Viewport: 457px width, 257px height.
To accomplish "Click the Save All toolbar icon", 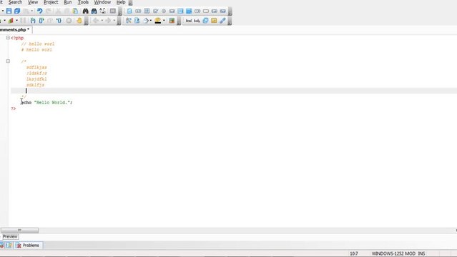I will [x=17, y=11].
